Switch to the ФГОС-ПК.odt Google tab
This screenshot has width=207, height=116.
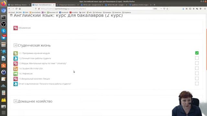coord(116,5)
